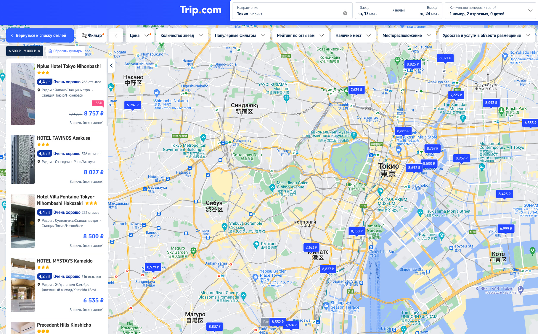View Villa Fontaine hotel thumbnail
Screen dimensions: 538x334
[23, 221]
